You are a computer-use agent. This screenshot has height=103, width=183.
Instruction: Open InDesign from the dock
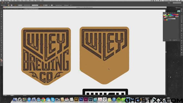pyautogui.click(x=86, y=99)
